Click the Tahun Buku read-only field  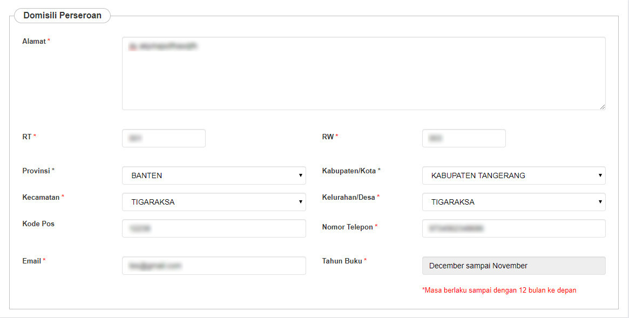pos(513,266)
